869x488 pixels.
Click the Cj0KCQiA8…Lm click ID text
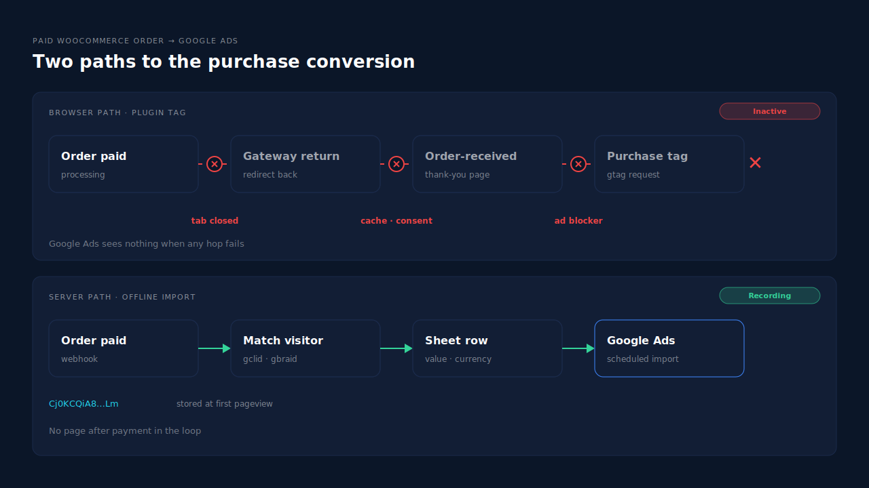point(84,404)
